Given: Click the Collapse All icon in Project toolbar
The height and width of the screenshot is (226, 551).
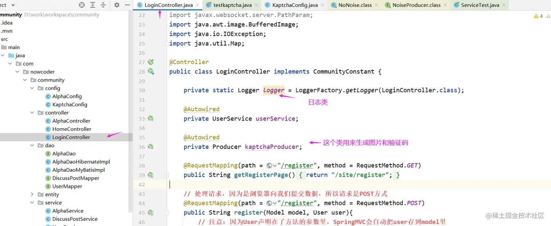Looking at the screenshot, I should (103, 5).
